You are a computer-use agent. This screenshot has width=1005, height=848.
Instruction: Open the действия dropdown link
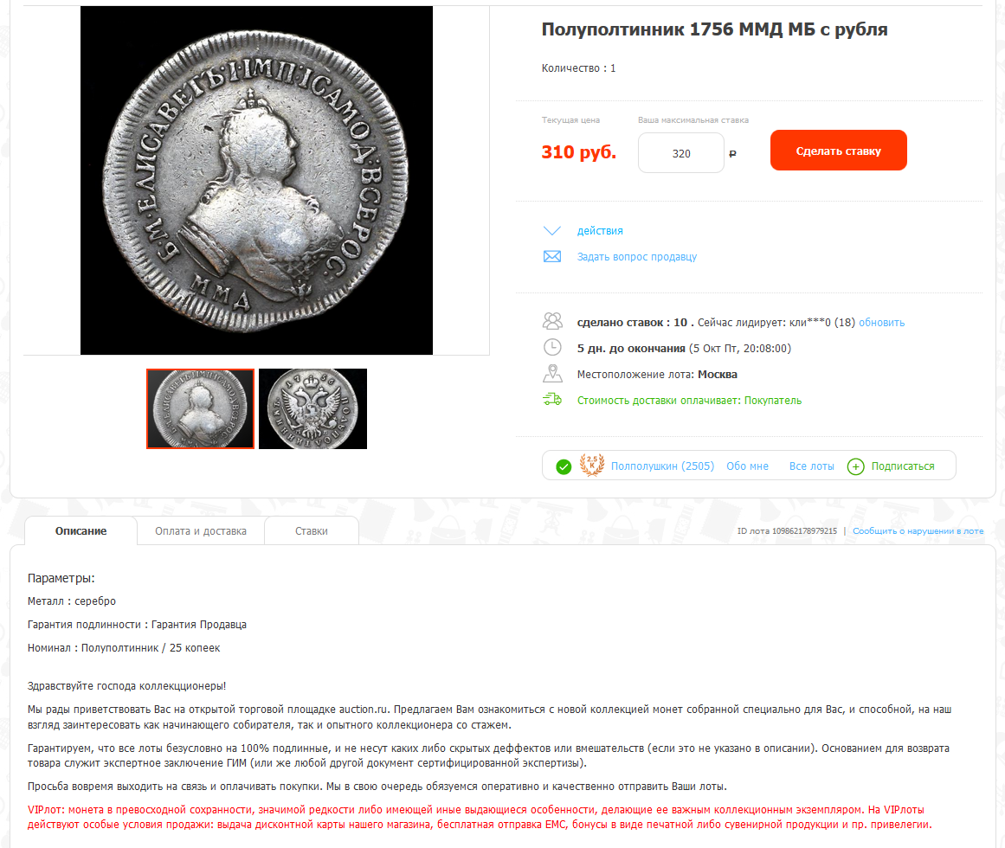click(600, 230)
